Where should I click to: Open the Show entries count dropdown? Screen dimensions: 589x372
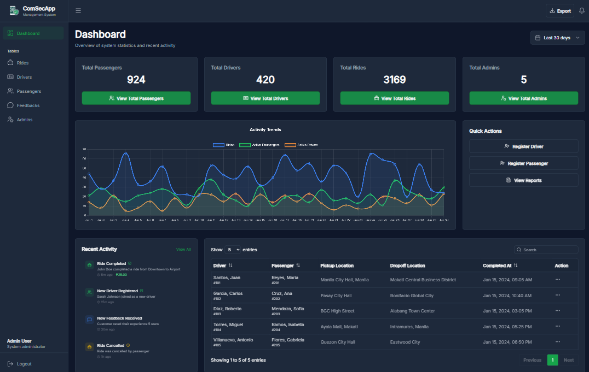coord(233,250)
